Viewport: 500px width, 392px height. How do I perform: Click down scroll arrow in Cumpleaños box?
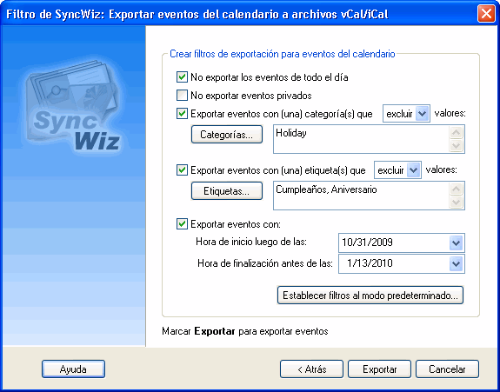tap(456, 202)
